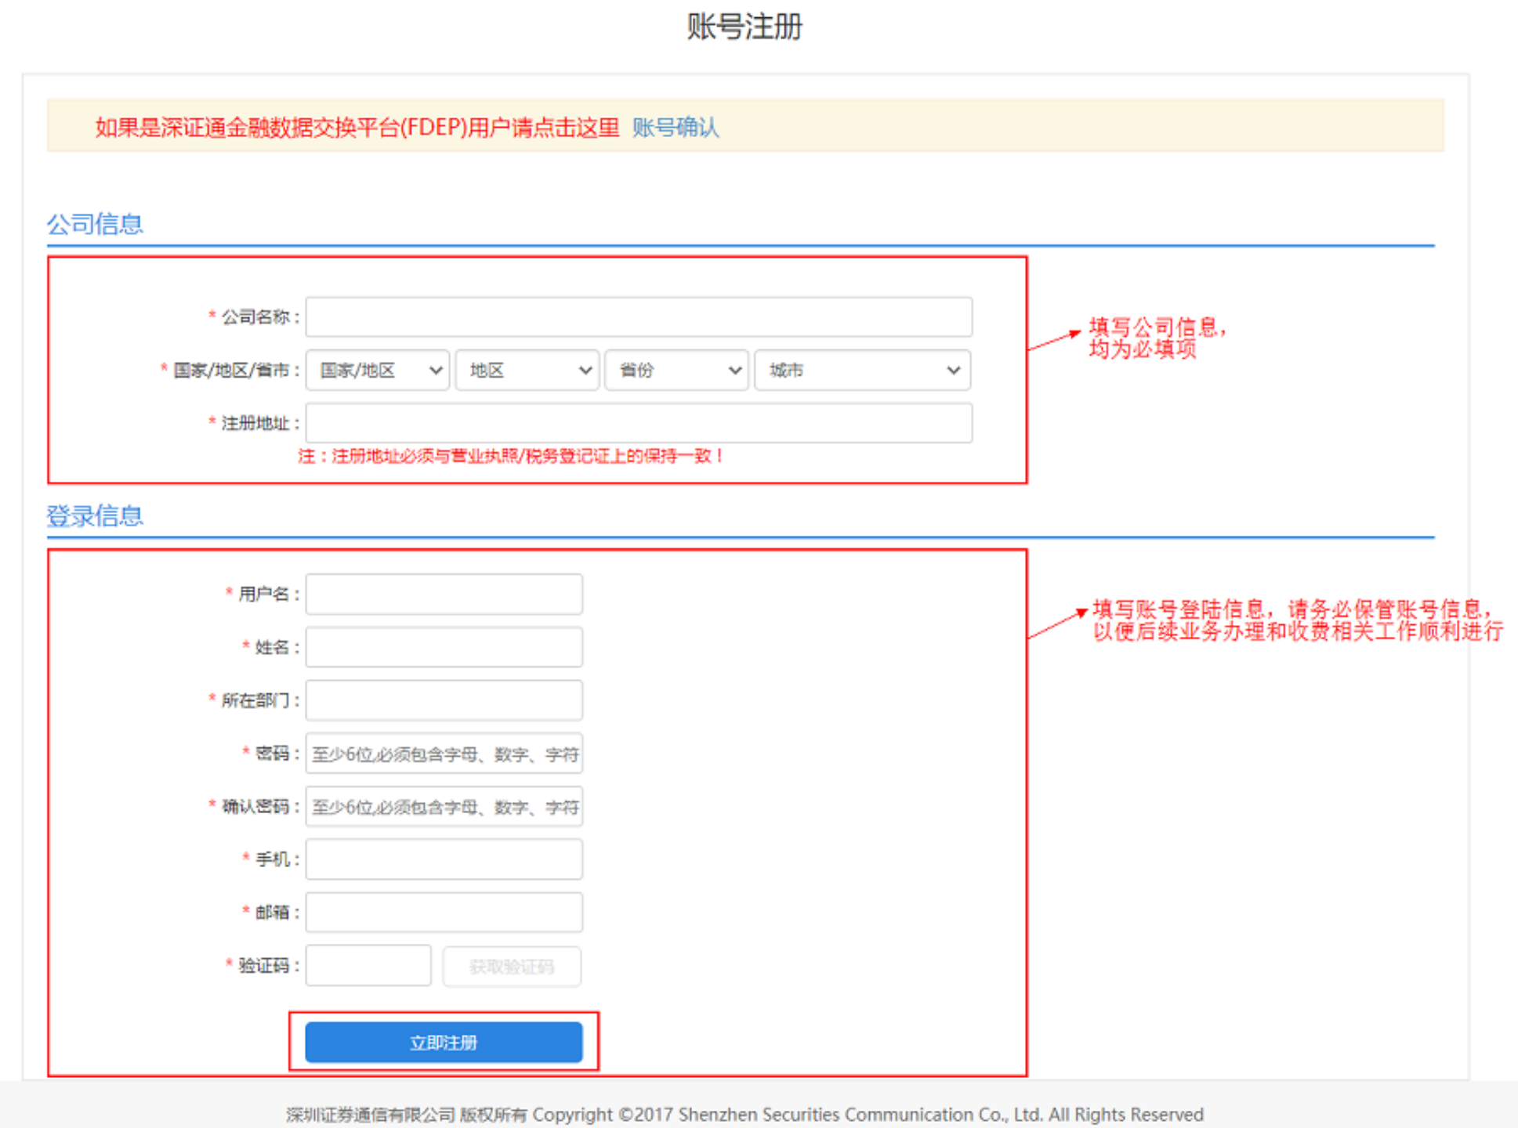The width and height of the screenshot is (1518, 1128).
Task: Click the FDEP用户 notice text
Action: [x=357, y=127]
